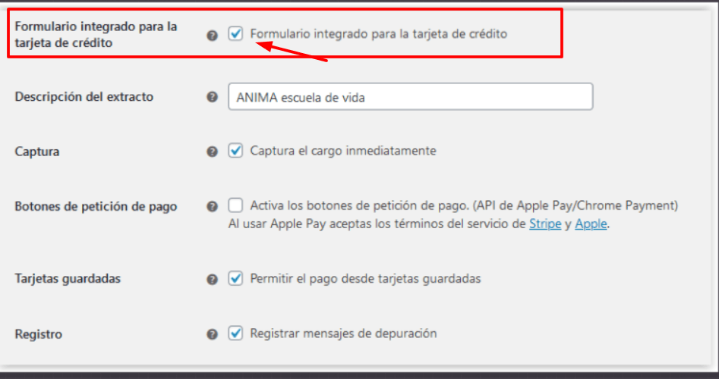Image resolution: width=719 pixels, height=379 pixels.
Task: Click help icon for Formulario integrado para la tarjeta
Action: 212,35
